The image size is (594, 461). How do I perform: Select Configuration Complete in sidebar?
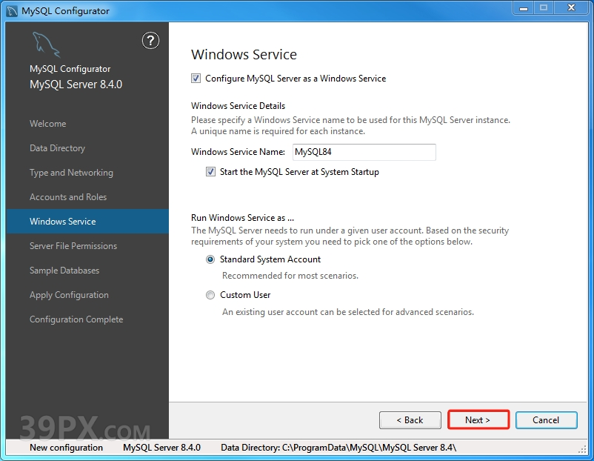click(76, 319)
